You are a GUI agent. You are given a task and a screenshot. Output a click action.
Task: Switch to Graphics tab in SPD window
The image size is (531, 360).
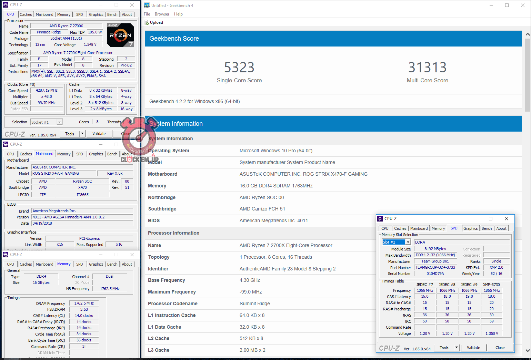tap(470, 228)
